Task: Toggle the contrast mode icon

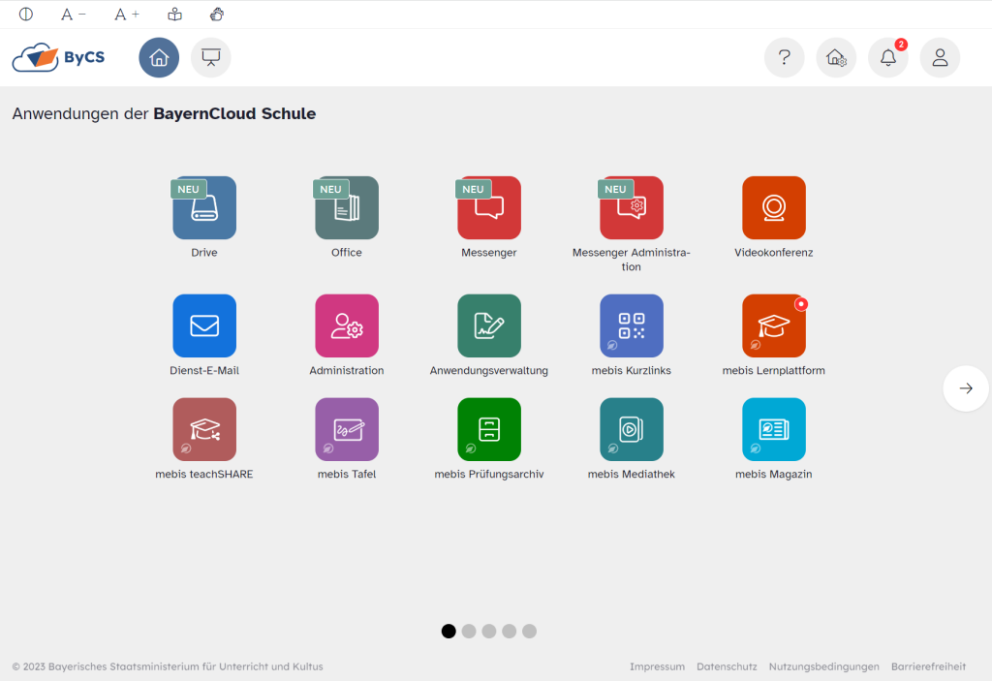Action: (x=26, y=14)
